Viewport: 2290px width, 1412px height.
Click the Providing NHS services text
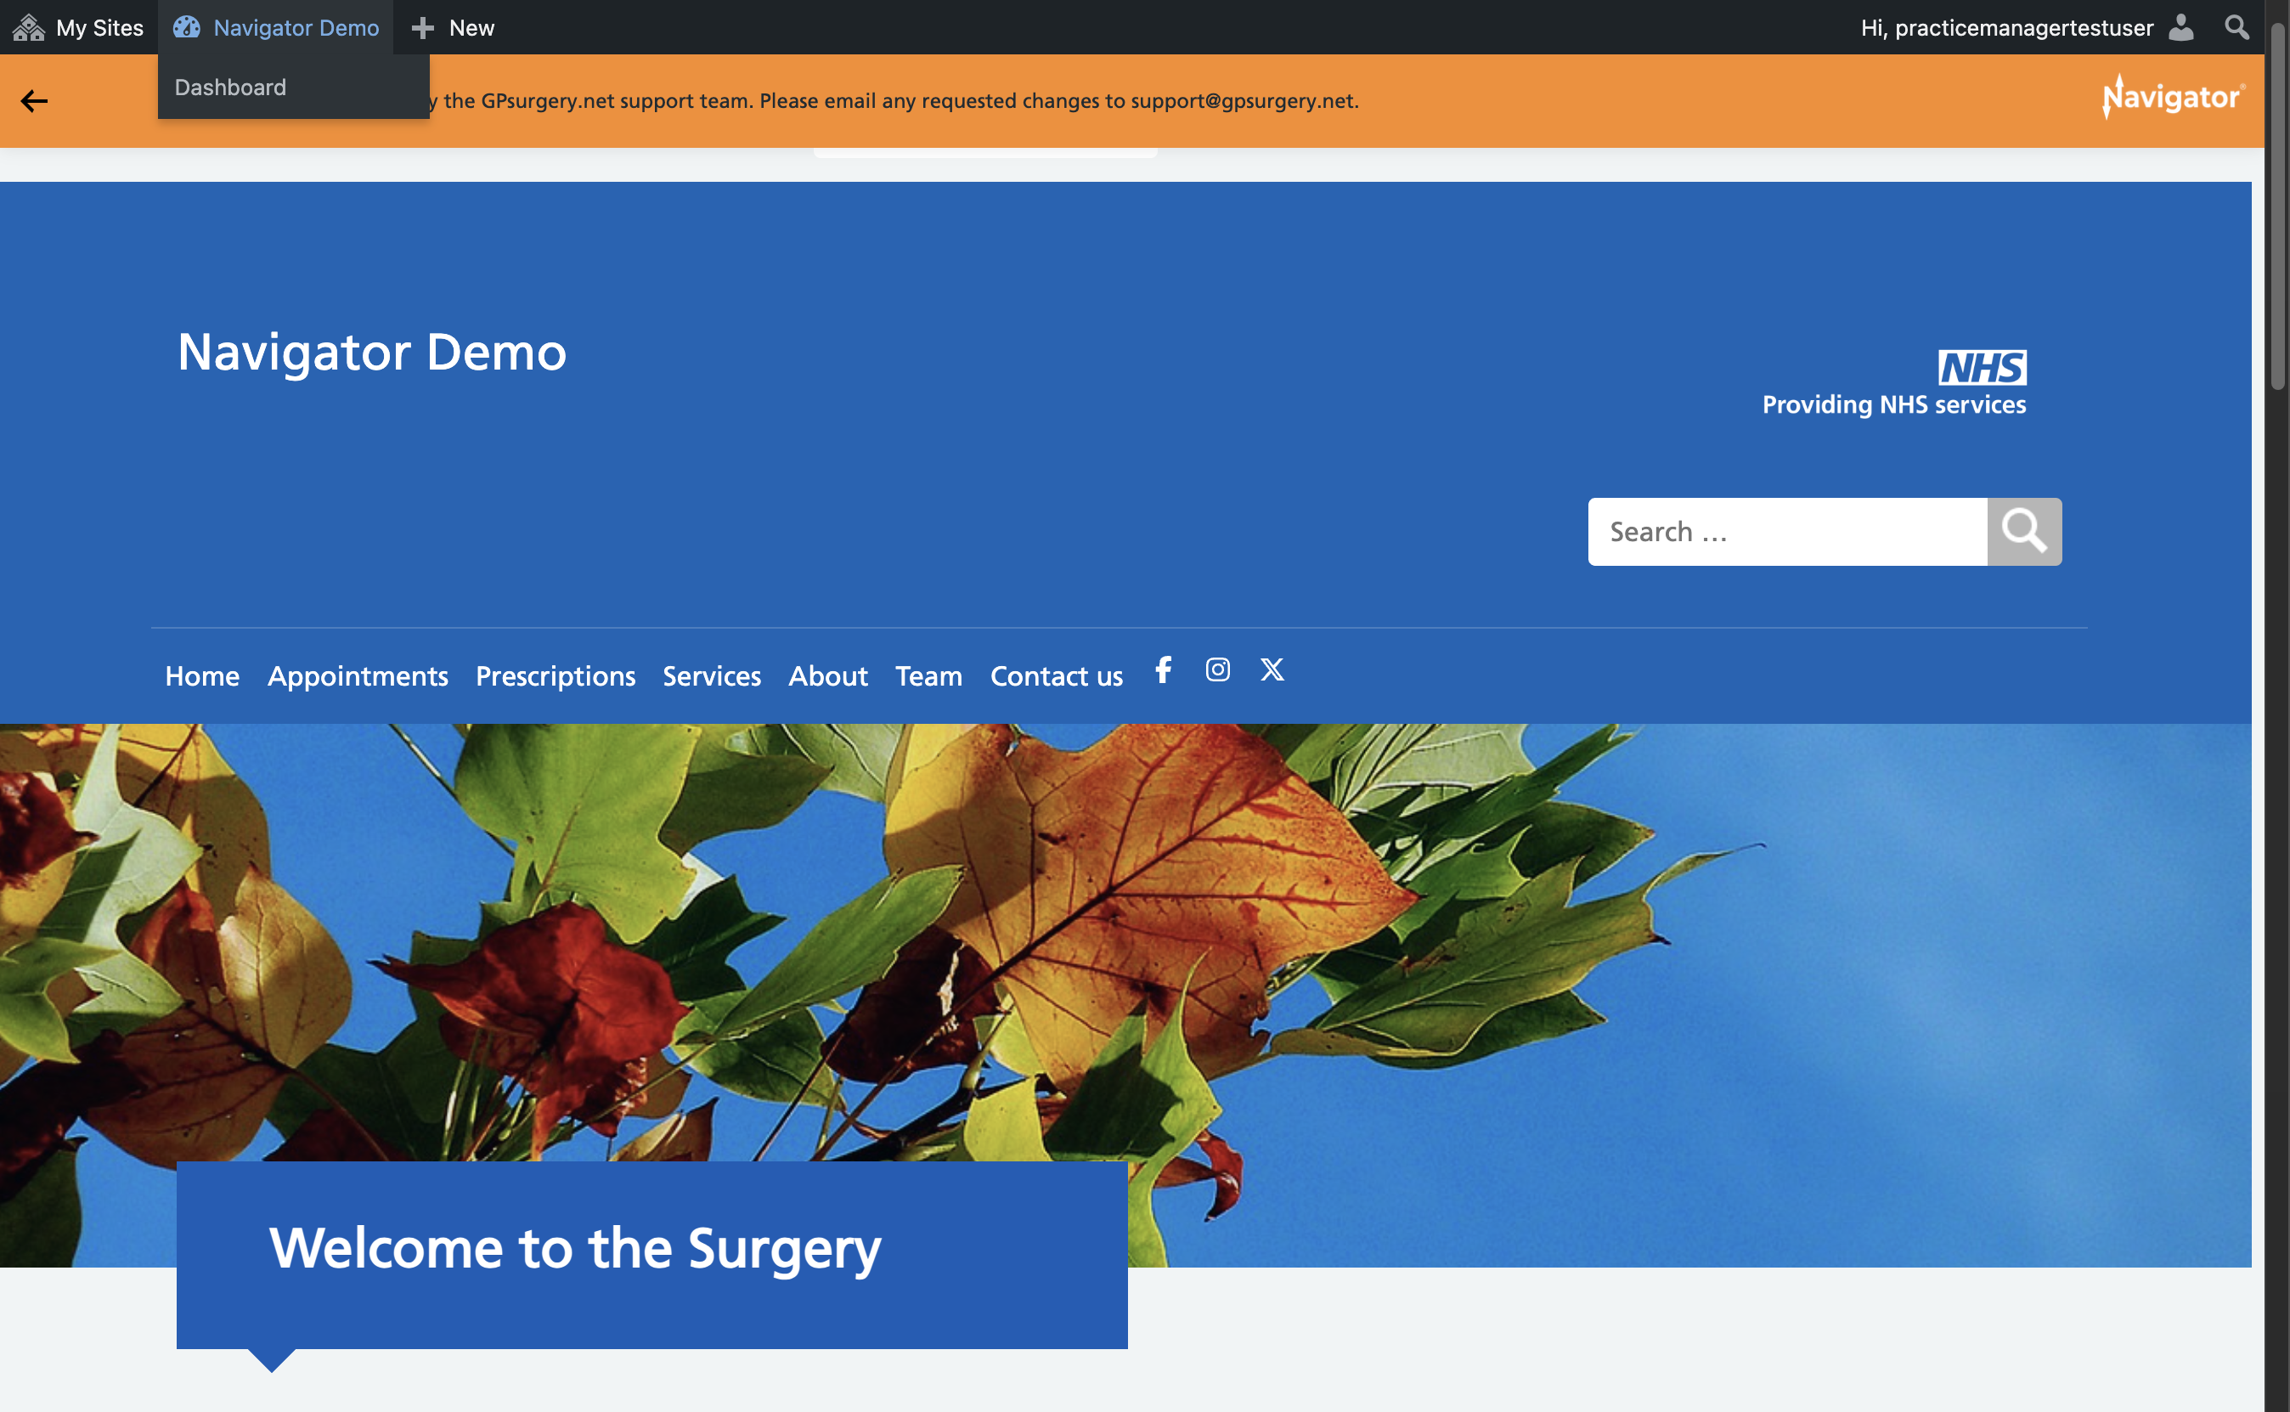(1893, 404)
